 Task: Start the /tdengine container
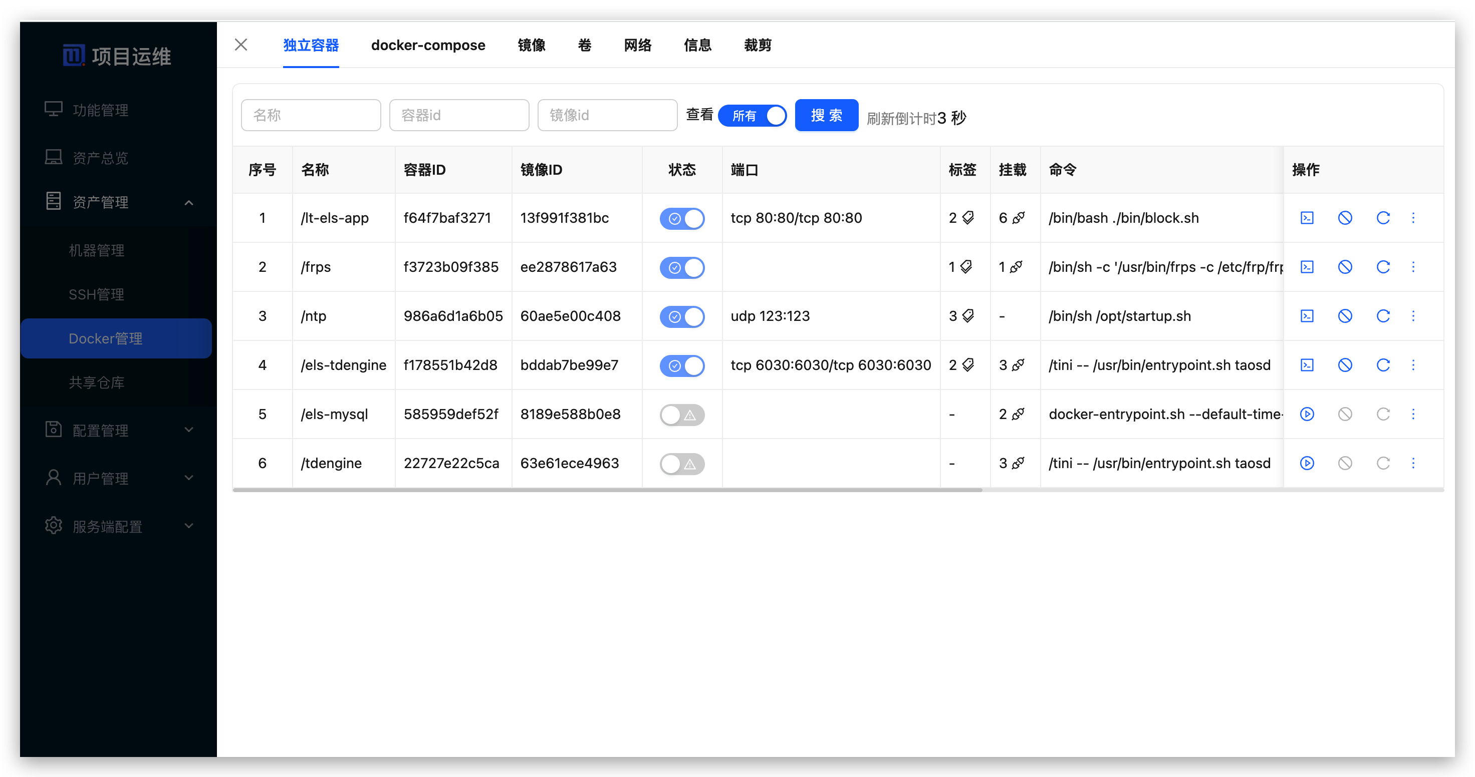[x=1307, y=464]
